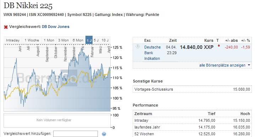Remove the DB Dow Jones comparison with the red X
The height and width of the screenshot is (137, 255).
pyautogui.click(x=6, y=27)
